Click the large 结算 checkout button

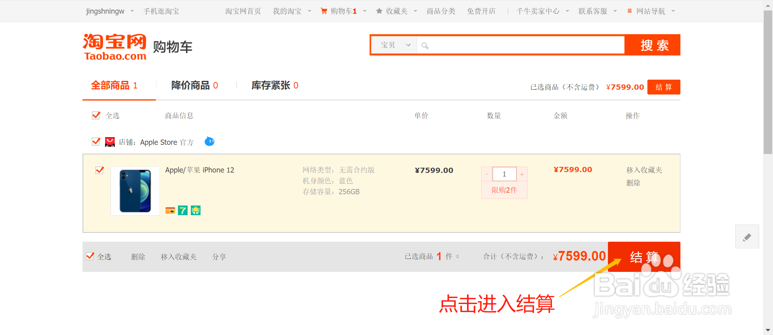[644, 257]
